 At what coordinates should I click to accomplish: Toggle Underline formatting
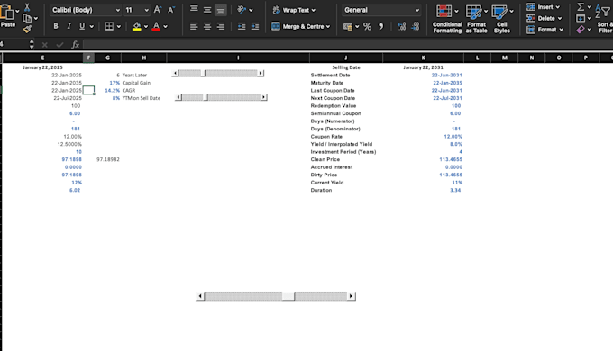click(x=82, y=26)
